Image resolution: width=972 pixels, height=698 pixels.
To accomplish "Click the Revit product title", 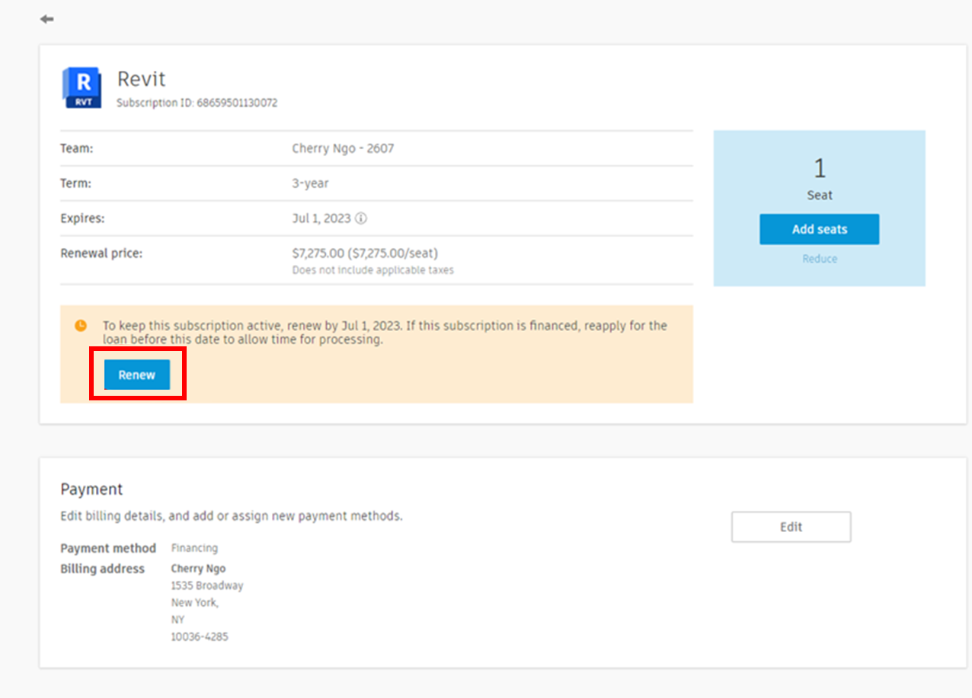I will (141, 79).
